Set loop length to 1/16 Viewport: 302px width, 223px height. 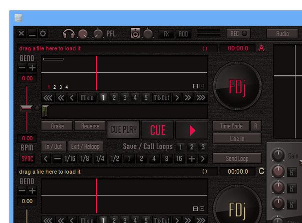[70, 159]
